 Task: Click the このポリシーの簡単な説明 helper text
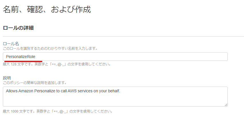[35, 83]
